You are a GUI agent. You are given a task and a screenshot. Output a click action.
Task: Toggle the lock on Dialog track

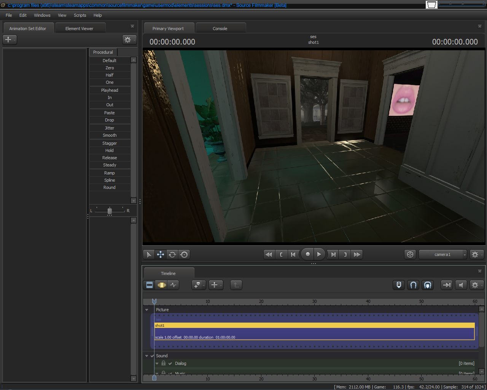(x=164, y=363)
